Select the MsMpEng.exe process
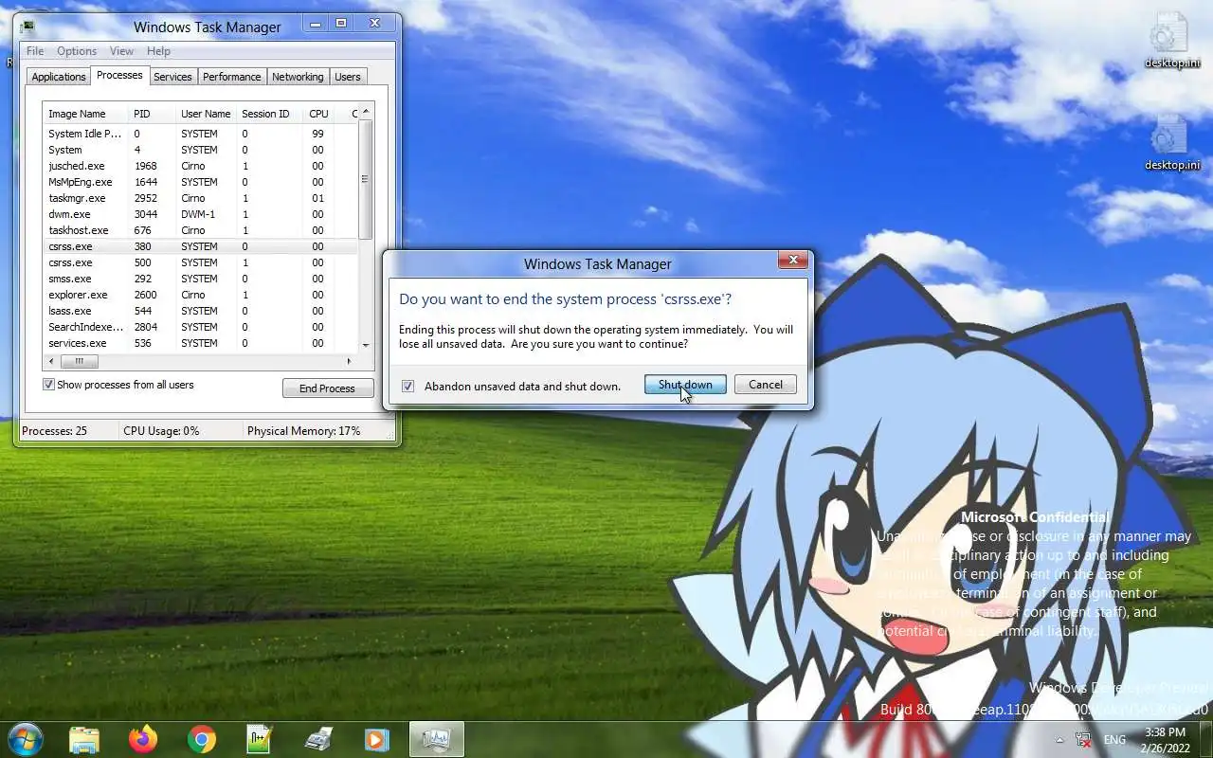The width and height of the screenshot is (1213, 758). click(x=201, y=182)
